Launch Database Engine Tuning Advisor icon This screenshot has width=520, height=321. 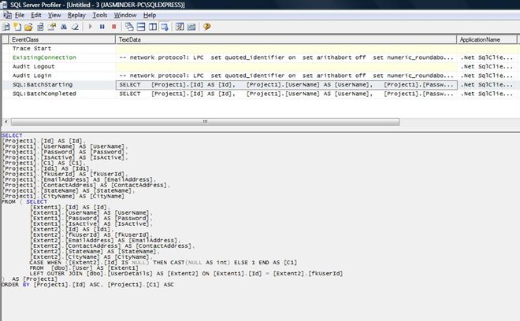pyautogui.click(x=180, y=27)
